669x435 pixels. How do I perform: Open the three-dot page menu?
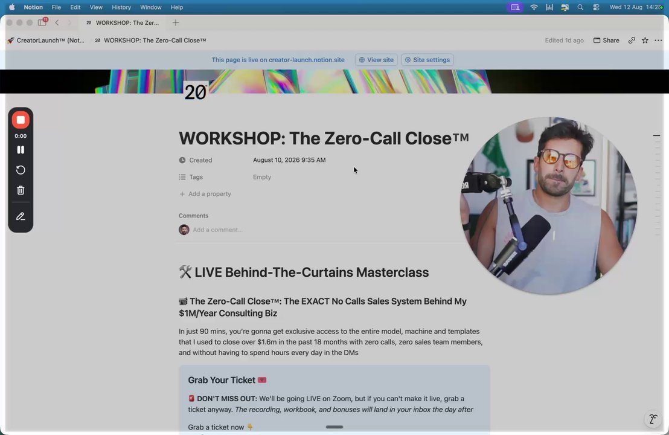(x=658, y=40)
